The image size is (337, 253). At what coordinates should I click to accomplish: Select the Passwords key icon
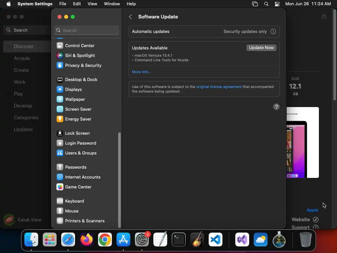pos(60,167)
